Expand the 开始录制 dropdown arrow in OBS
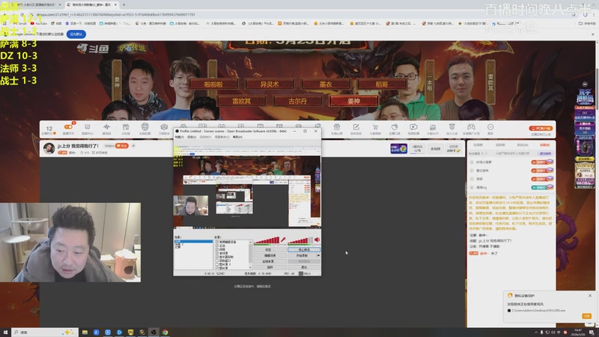 (319, 255)
